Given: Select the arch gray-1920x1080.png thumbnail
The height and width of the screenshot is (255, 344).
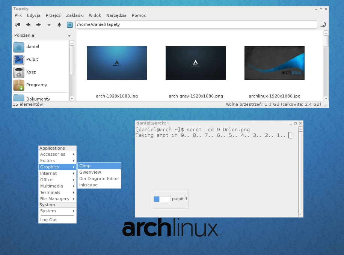Looking at the screenshot, I should (x=195, y=63).
